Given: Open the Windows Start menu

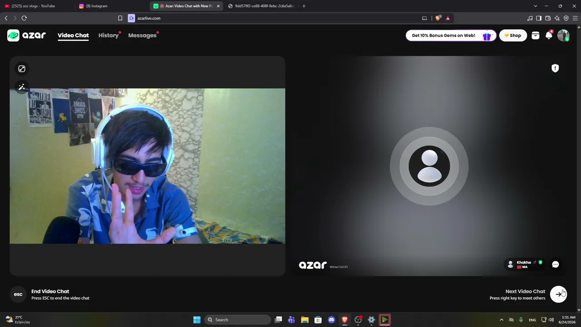Looking at the screenshot, I should [197, 320].
